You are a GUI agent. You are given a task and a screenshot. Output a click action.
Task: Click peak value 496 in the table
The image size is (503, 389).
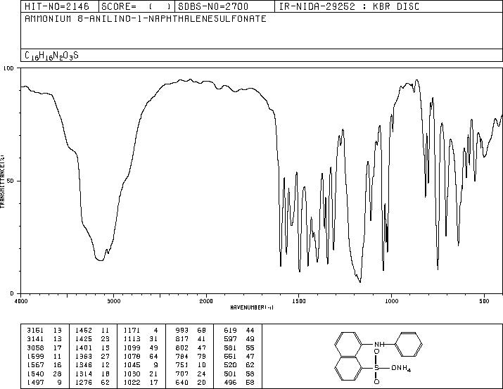230,382
